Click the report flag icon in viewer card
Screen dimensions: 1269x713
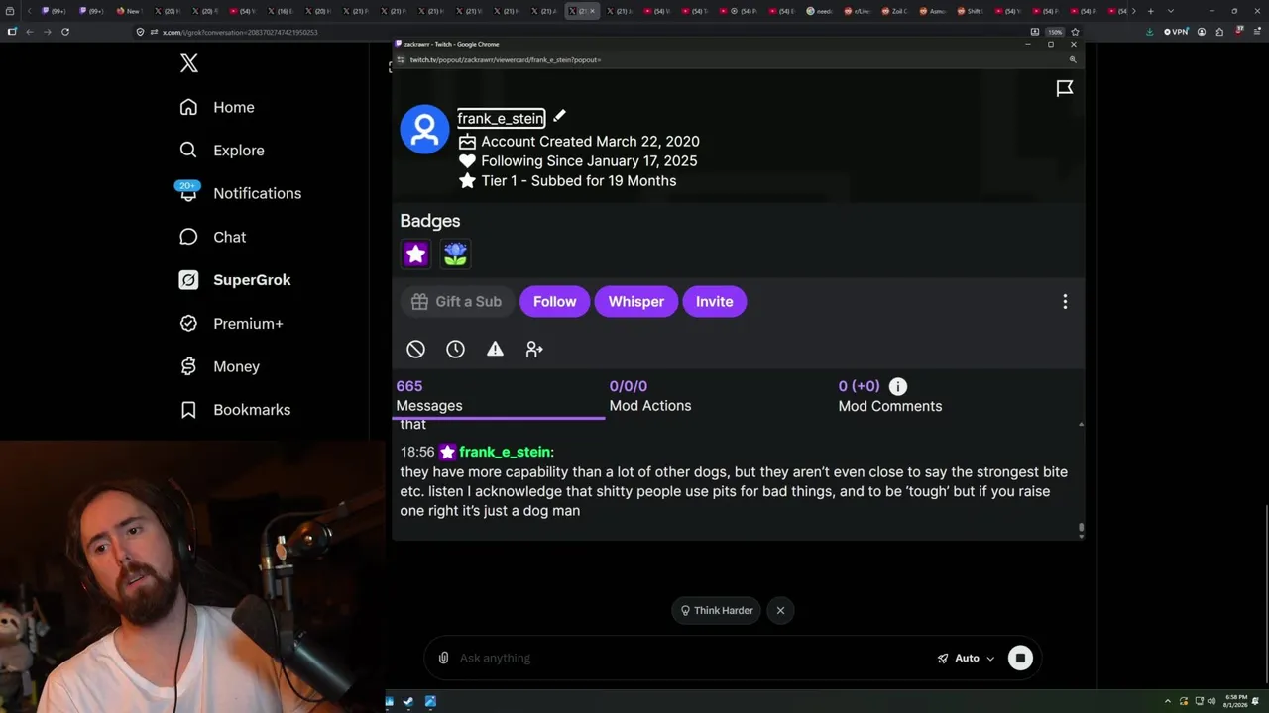(1065, 89)
